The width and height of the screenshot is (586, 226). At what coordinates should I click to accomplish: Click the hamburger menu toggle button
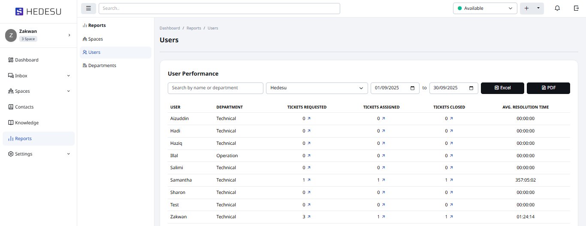coord(88,8)
